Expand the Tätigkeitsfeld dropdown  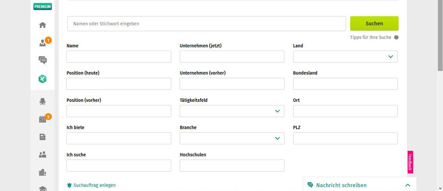pos(232,111)
